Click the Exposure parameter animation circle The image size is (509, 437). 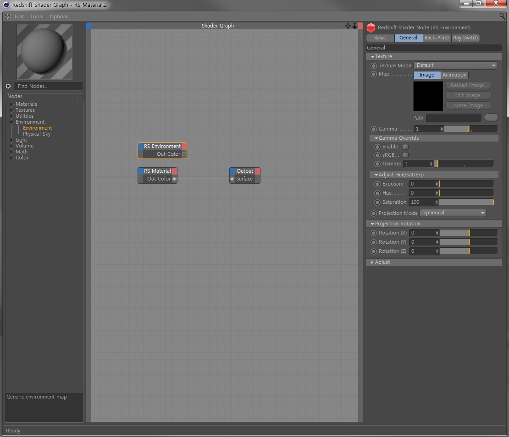tap(377, 184)
